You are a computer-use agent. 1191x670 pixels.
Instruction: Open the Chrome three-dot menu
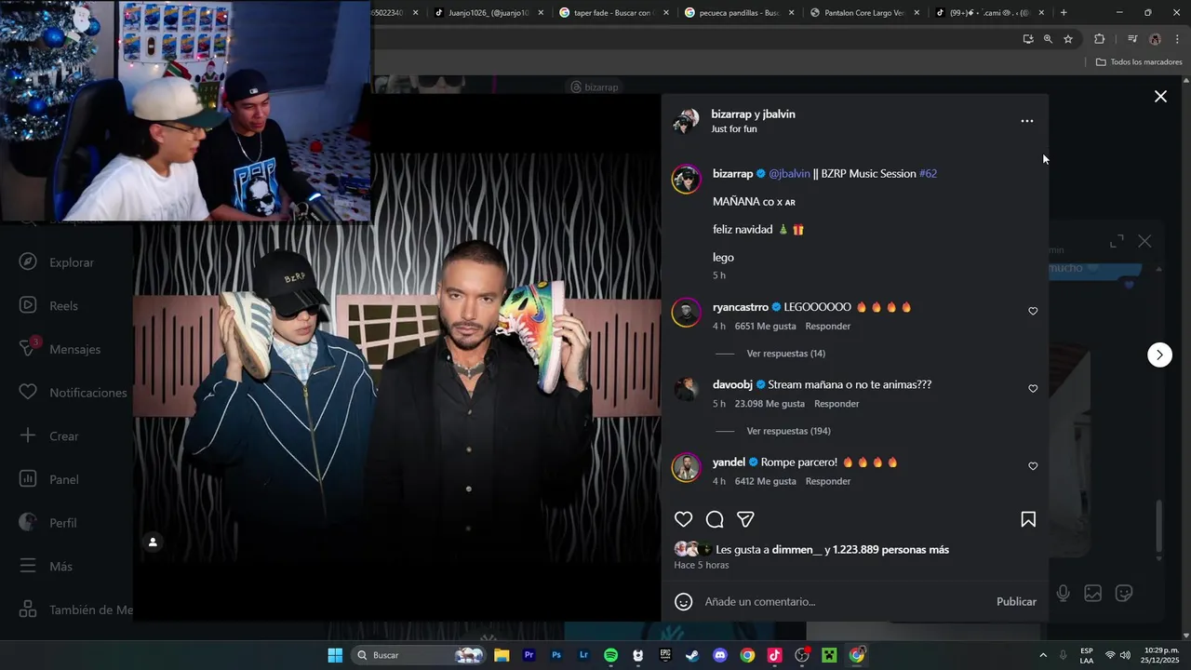(1177, 39)
